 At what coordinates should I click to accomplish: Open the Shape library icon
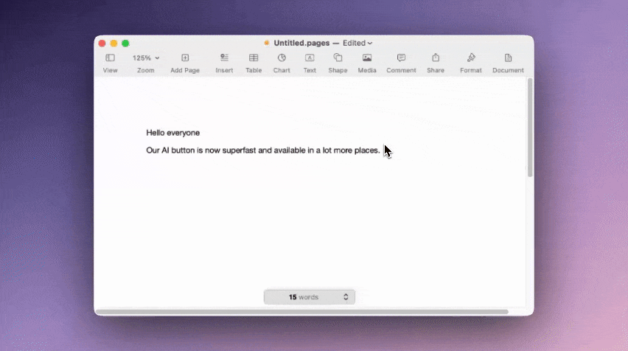[338, 58]
